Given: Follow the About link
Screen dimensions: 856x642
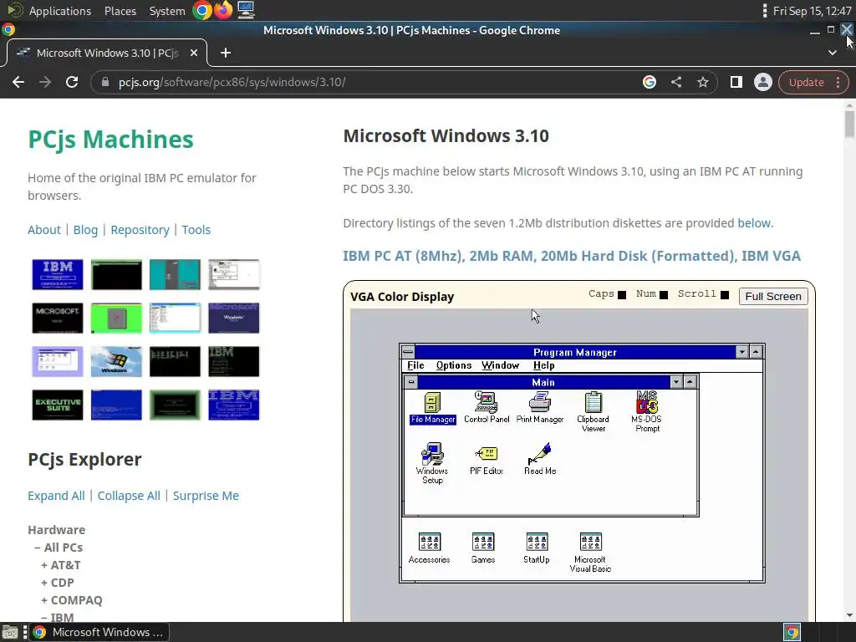Looking at the screenshot, I should (44, 229).
